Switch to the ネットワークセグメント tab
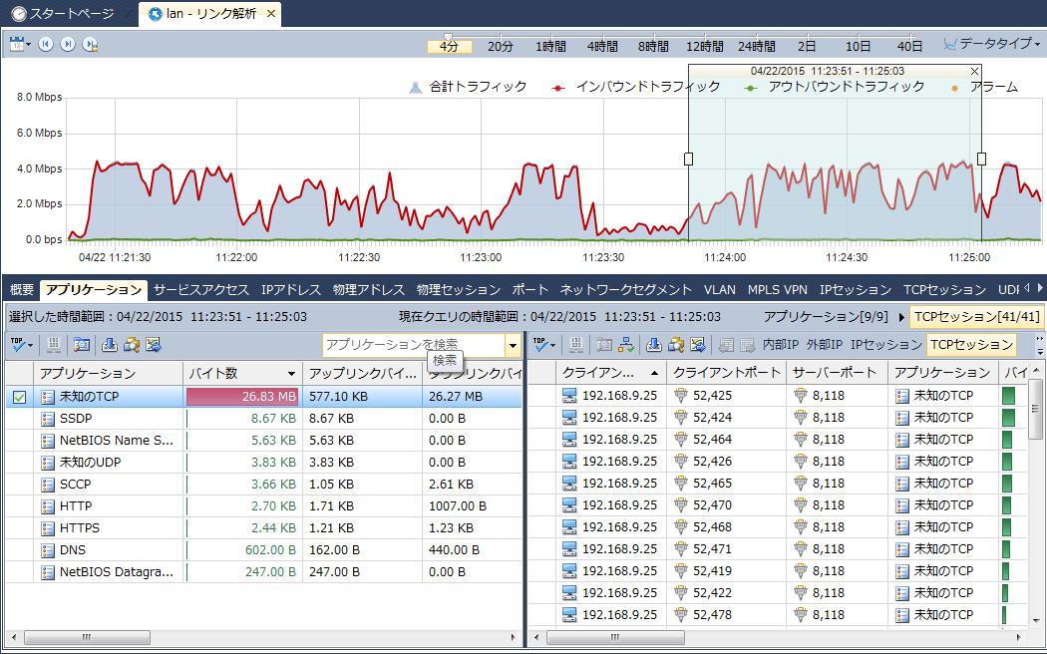The width and height of the screenshot is (1047, 654). click(625, 290)
